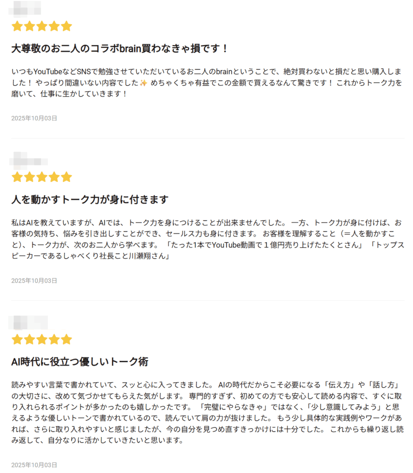Screen dimensions: 413x473
Task: Click the title "AI時代に役立つ優しいトーク術"
Action: [80, 362]
